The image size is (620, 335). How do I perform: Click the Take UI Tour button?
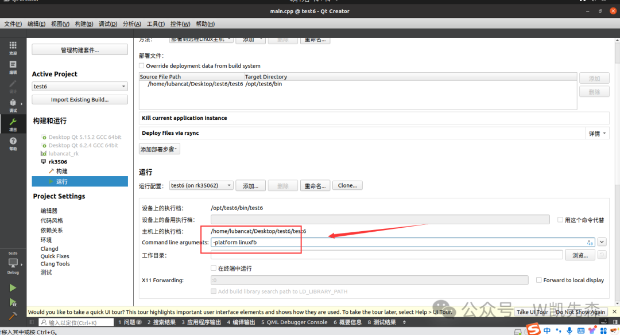pos(532,312)
